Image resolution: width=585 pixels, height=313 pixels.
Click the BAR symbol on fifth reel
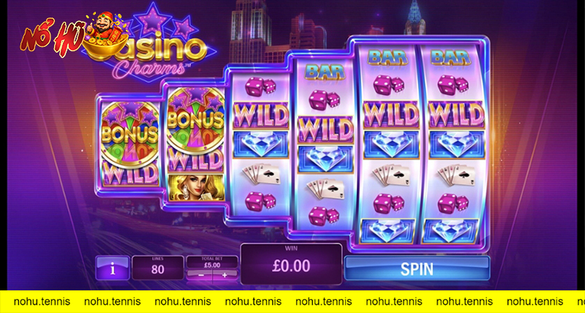click(x=388, y=59)
